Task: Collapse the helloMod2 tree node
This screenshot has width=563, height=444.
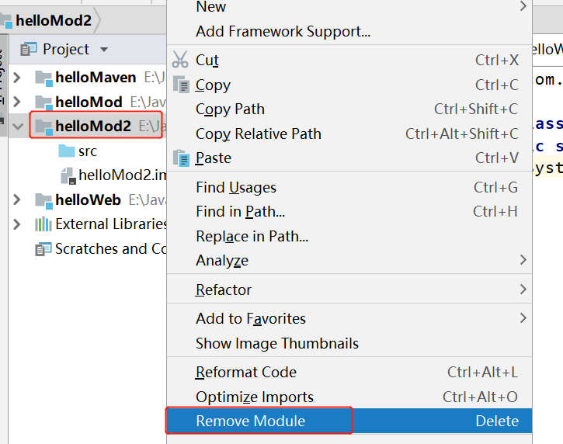Action: [17, 126]
